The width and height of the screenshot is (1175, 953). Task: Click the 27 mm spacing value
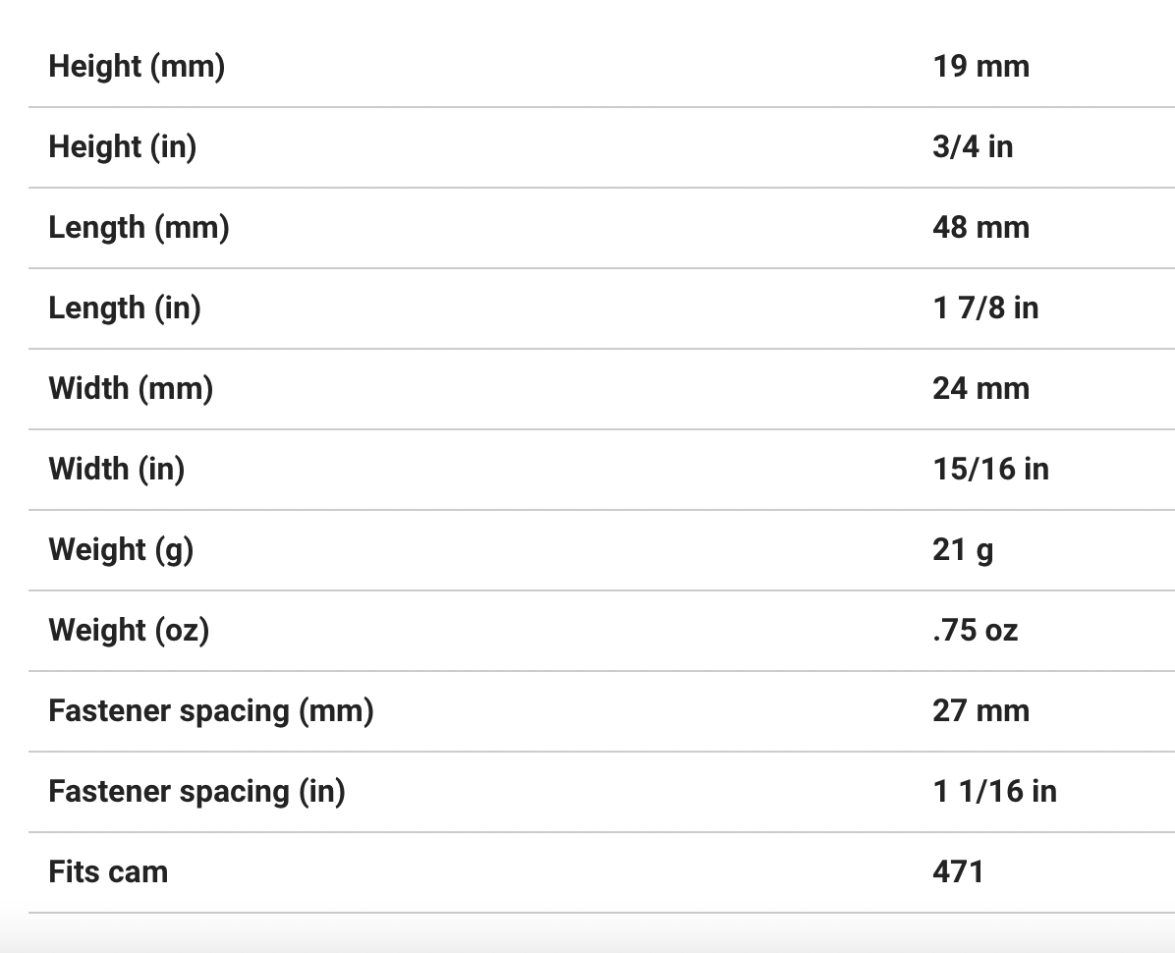pos(980,711)
